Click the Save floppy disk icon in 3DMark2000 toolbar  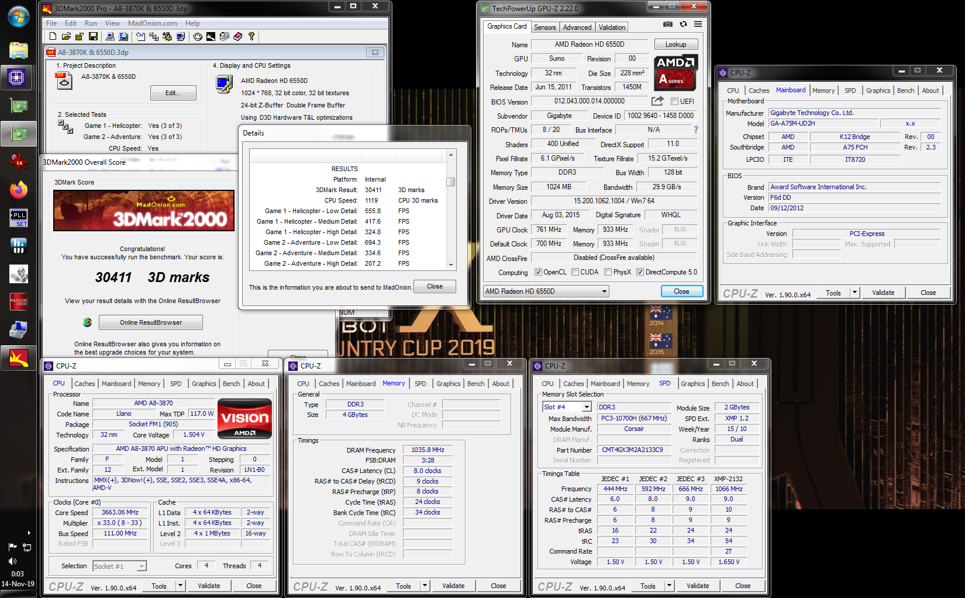[x=93, y=36]
